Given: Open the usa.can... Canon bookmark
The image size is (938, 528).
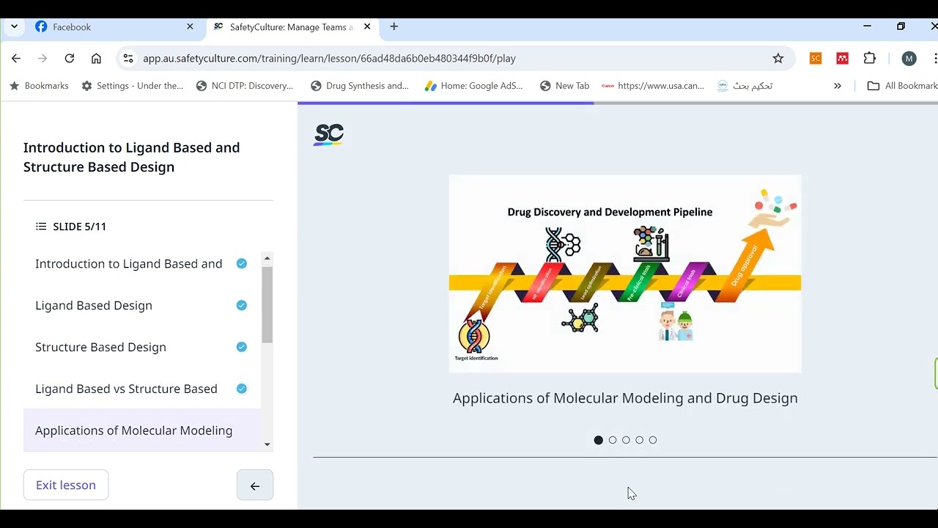Looking at the screenshot, I should tap(652, 86).
